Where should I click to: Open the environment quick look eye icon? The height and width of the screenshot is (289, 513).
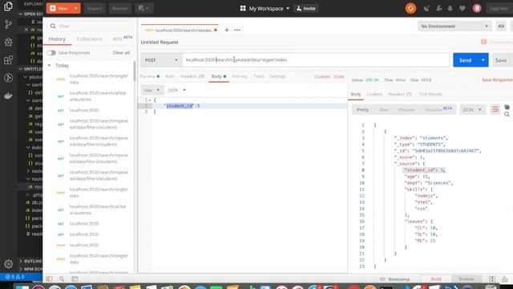(x=501, y=26)
